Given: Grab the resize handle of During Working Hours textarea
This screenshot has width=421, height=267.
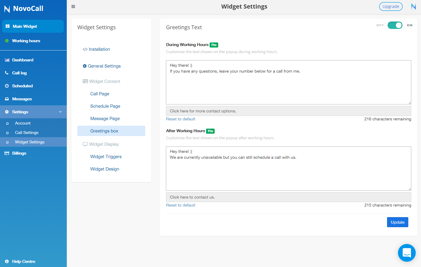Looking at the screenshot, I should click(409, 103).
